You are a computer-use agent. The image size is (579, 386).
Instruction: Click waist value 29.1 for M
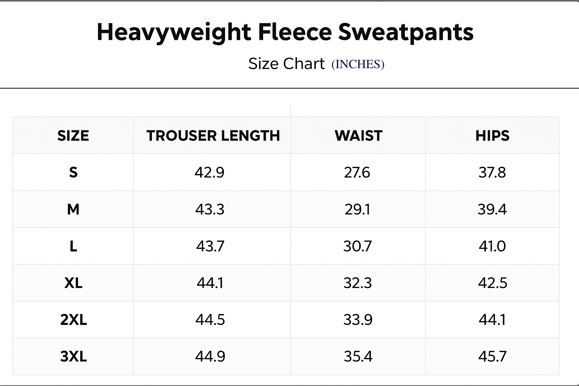pyautogui.click(x=357, y=209)
